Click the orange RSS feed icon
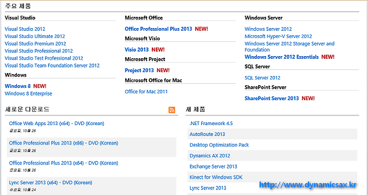The image size is (368, 195). [x=172, y=110]
